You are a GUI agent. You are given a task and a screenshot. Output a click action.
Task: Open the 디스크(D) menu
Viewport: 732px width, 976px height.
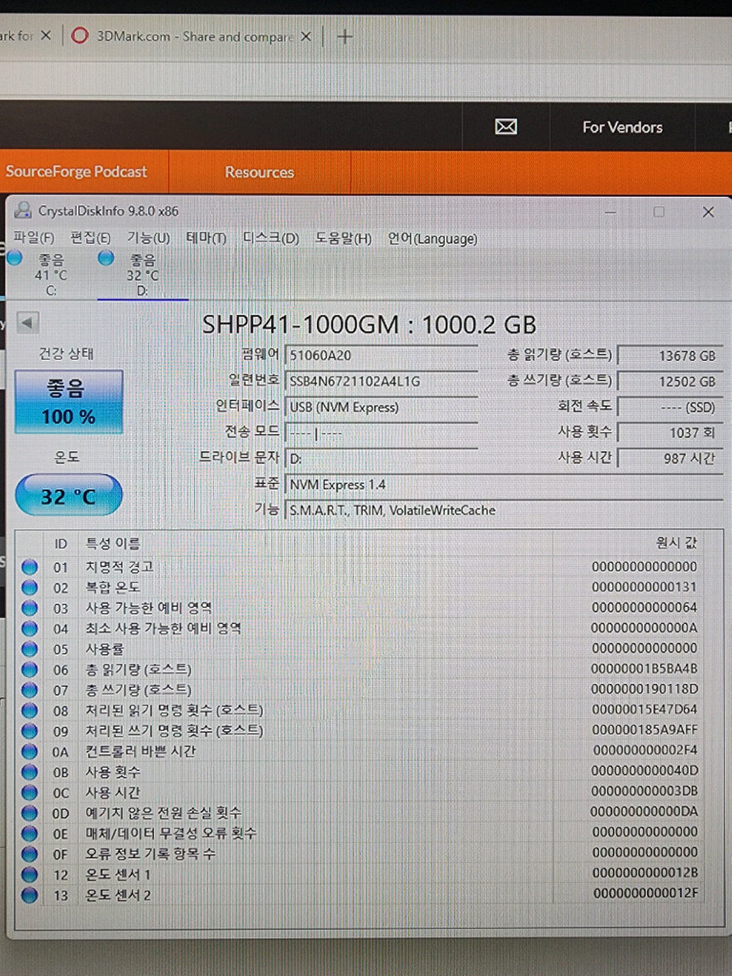click(270, 238)
